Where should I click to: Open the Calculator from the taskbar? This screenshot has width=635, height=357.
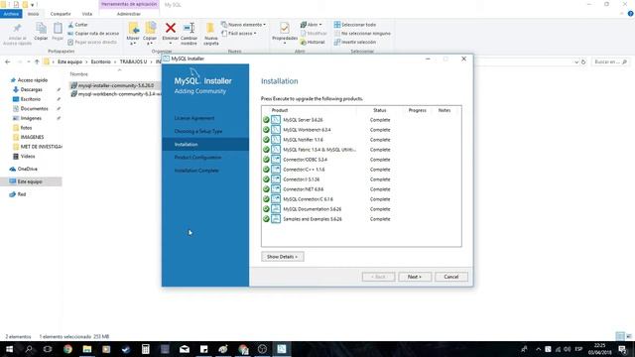(x=146, y=349)
